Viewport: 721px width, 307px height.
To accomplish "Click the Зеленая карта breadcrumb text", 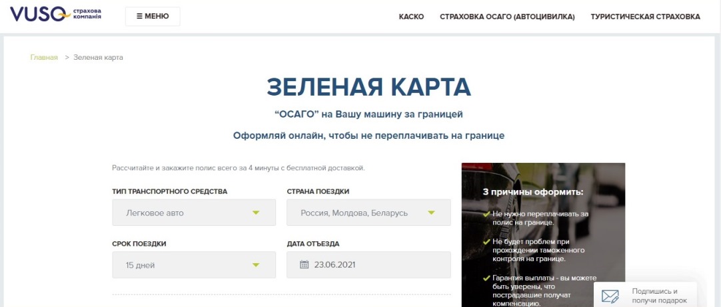I will [x=98, y=57].
